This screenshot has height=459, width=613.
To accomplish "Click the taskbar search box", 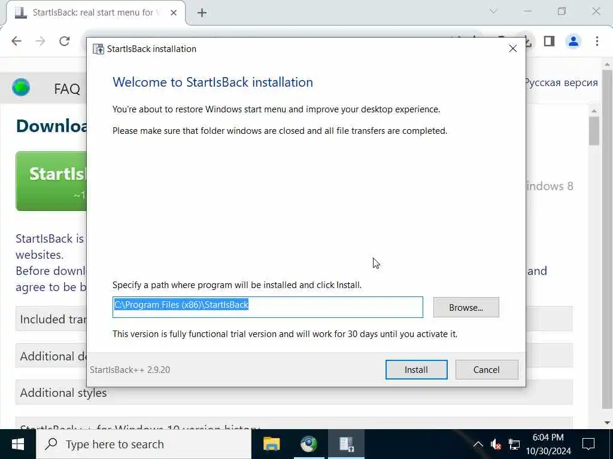I will pyautogui.click(x=144, y=444).
